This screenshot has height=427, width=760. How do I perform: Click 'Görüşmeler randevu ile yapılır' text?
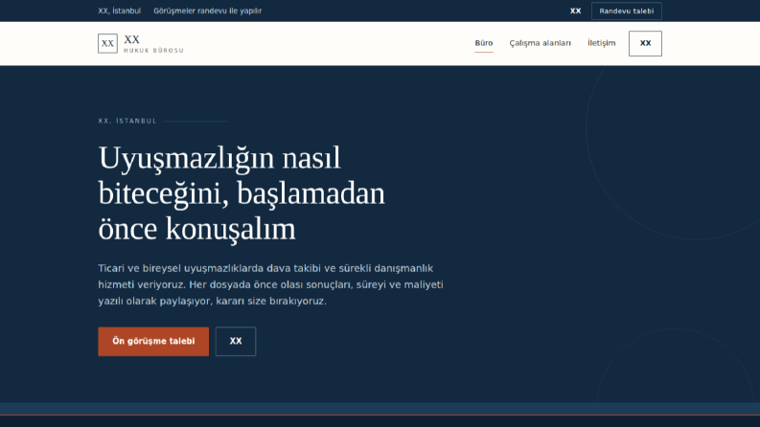coord(207,11)
